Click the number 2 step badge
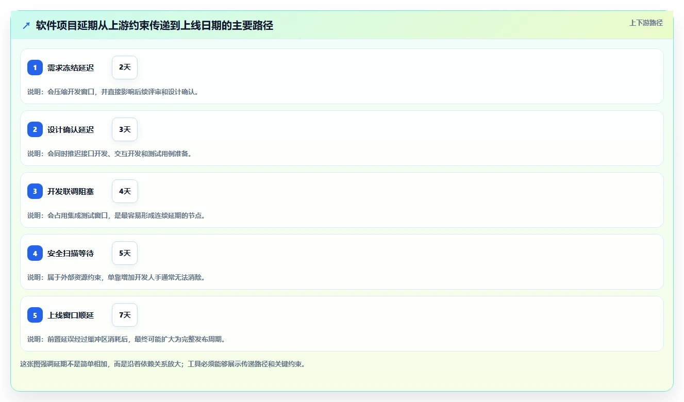This screenshot has height=402, width=684. point(35,129)
